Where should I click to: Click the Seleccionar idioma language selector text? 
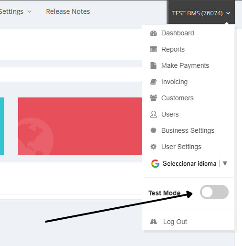[x=189, y=163]
